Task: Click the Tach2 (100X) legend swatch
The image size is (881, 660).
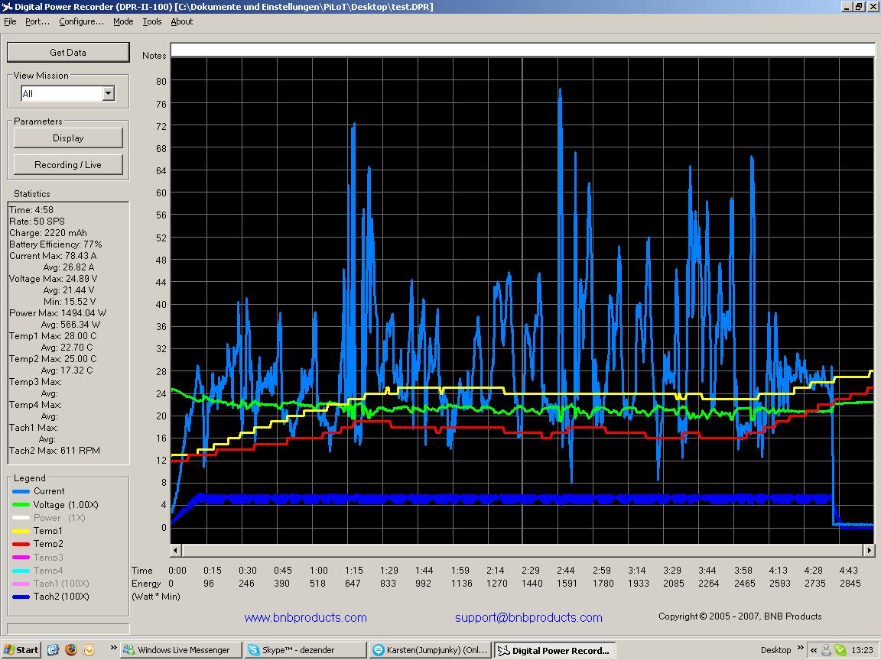Action: [x=21, y=597]
